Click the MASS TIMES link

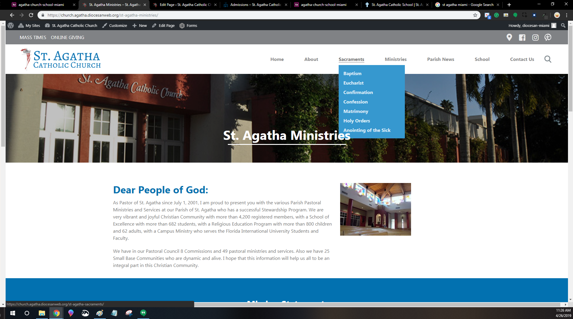click(33, 37)
